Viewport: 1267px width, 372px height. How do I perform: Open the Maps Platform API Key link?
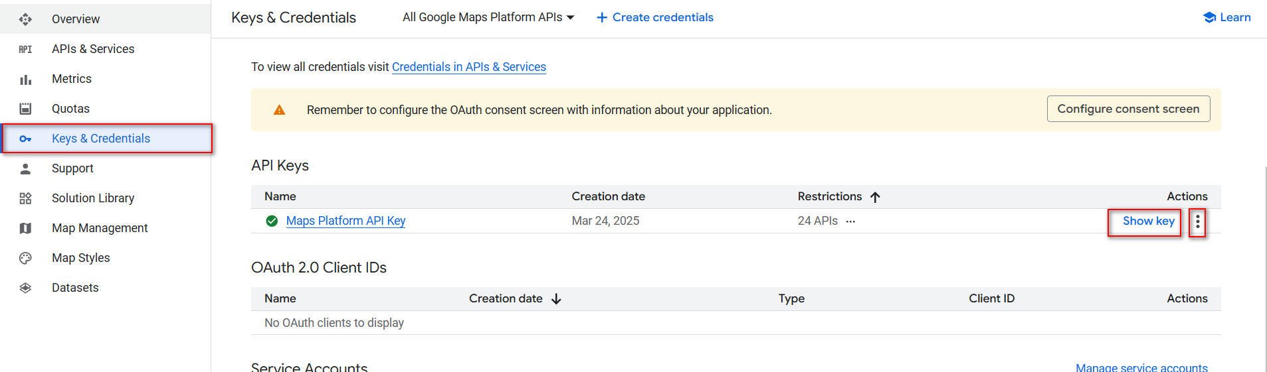pos(345,221)
